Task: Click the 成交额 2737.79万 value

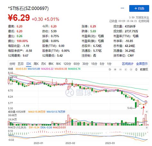Action: pyautogui.click(x=131, y=31)
